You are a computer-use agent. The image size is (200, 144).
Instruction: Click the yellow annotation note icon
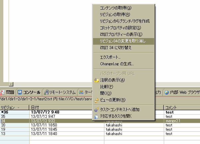(96, 80)
